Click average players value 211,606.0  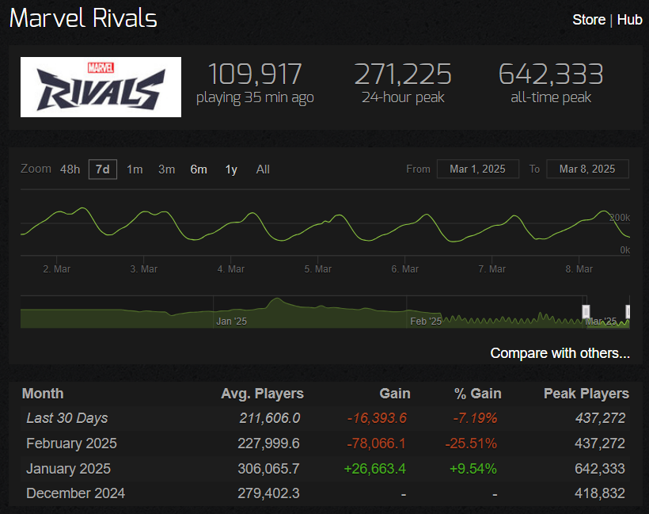pos(269,418)
